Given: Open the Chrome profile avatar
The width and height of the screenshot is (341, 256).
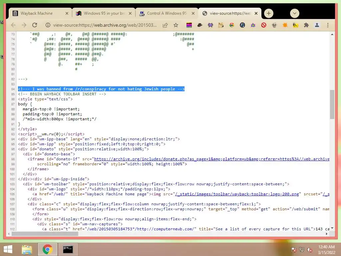Looking at the screenshot, I should coord(317,25).
